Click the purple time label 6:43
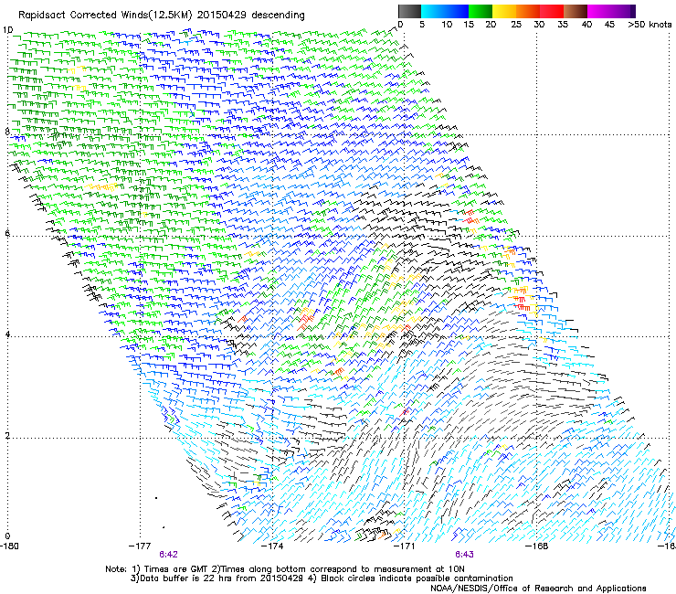The image size is (676, 594). click(x=464, y=555)
